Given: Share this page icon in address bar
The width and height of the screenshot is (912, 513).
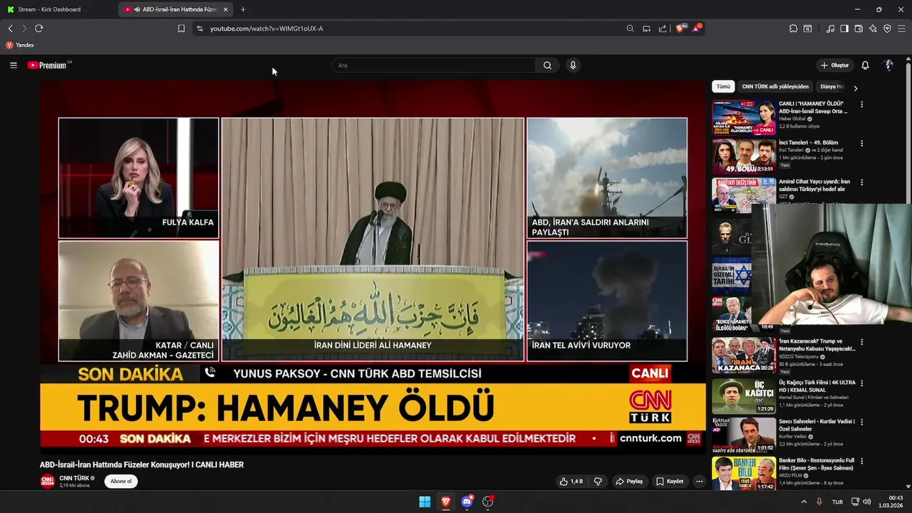Looking at the screenshot, I should point(663,28).
